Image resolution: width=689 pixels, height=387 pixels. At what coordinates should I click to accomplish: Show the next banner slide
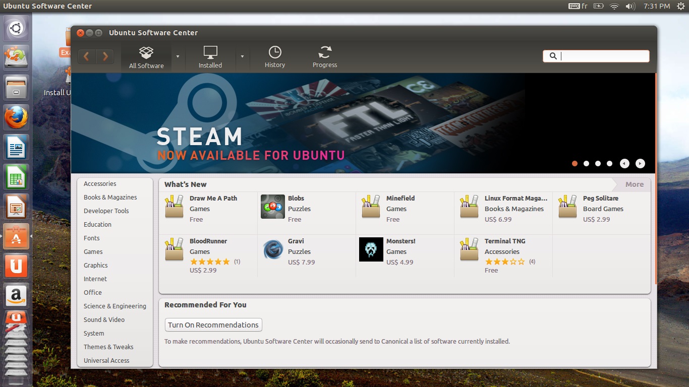tap(640, 163)
